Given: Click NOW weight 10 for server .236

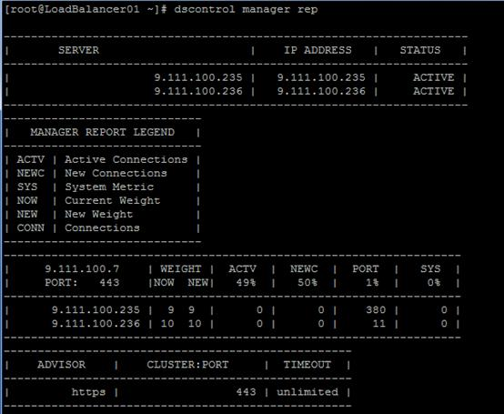Looking at the screenshot, I should 167,323.
